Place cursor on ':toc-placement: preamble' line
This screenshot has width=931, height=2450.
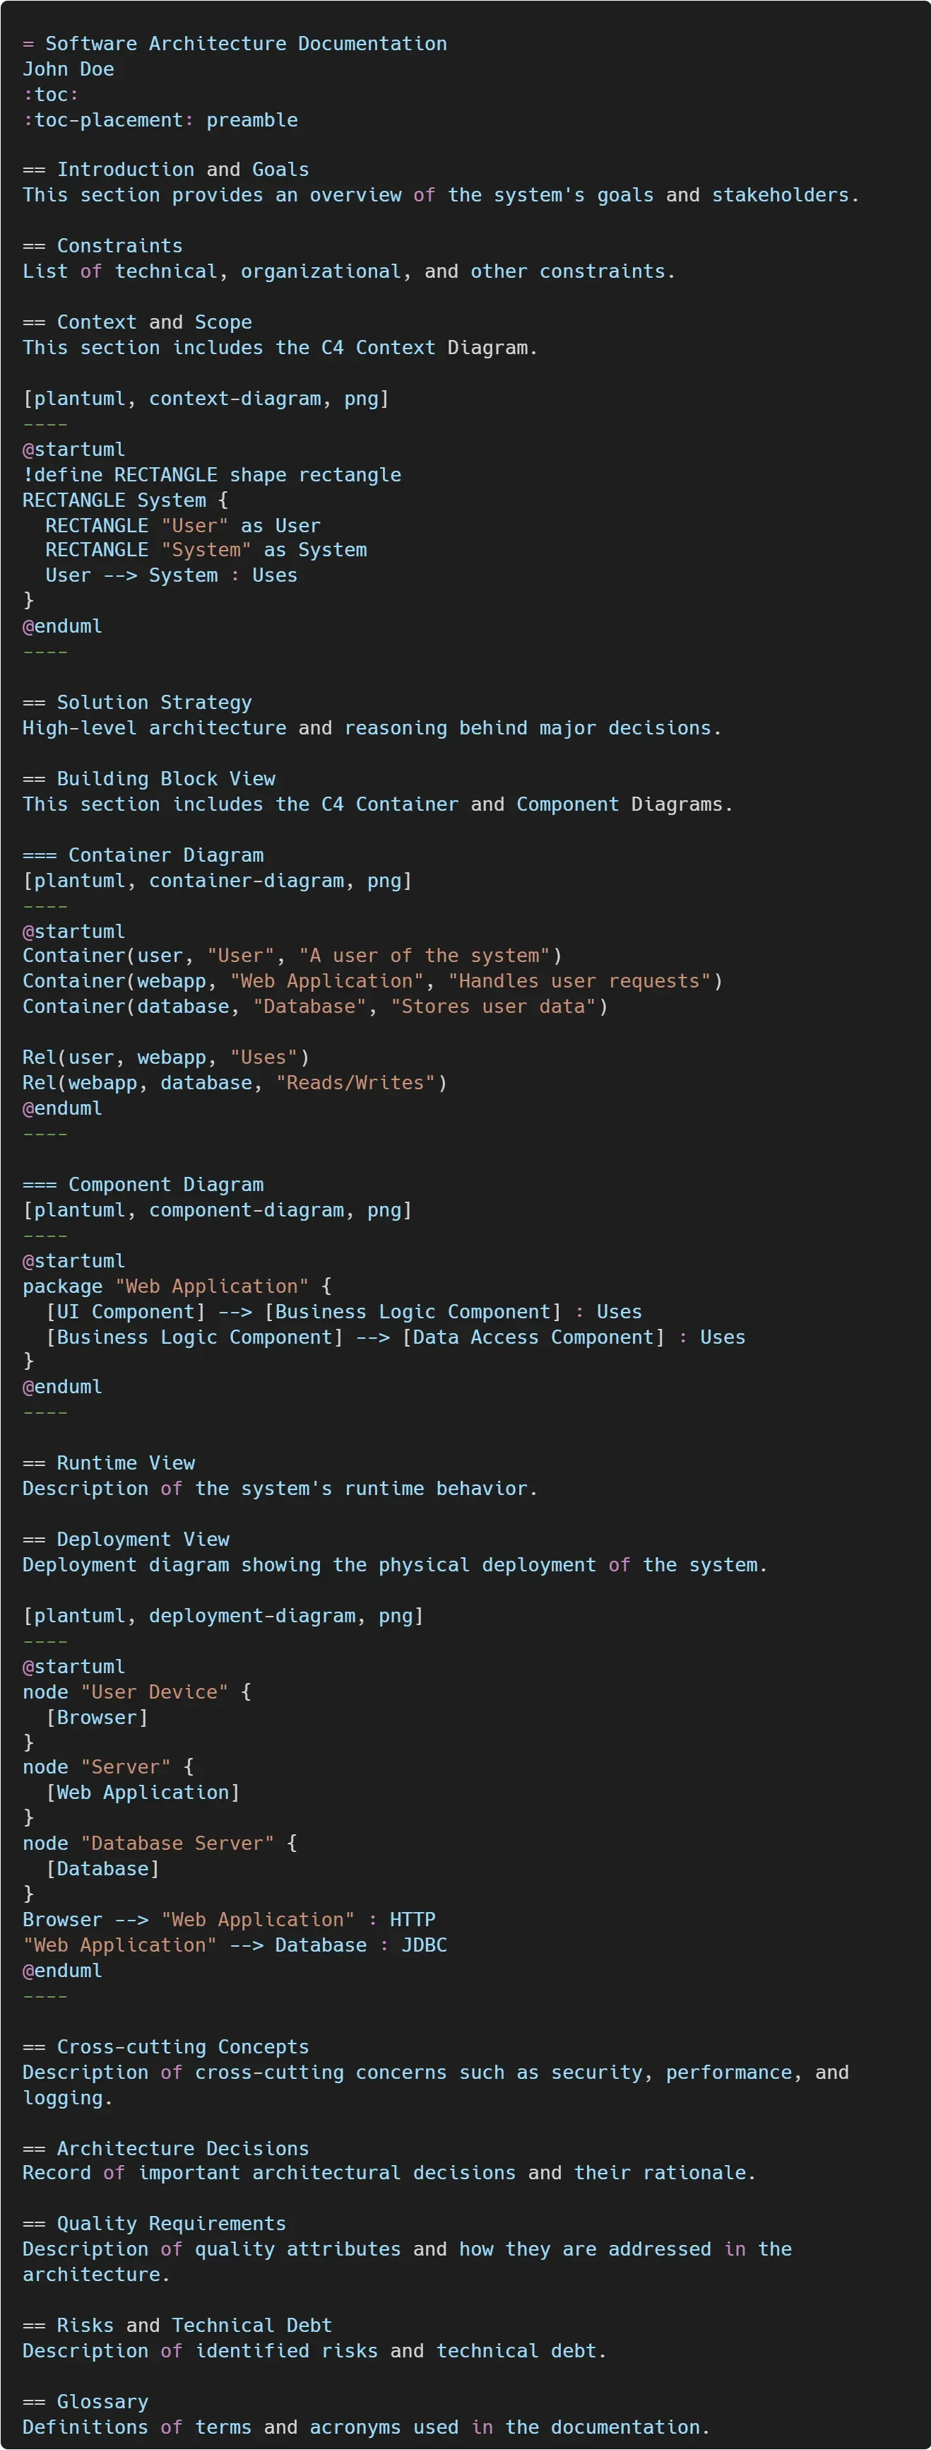point(160,120)
